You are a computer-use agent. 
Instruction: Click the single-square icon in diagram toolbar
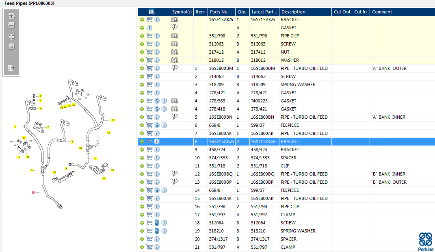coord(11,46)
